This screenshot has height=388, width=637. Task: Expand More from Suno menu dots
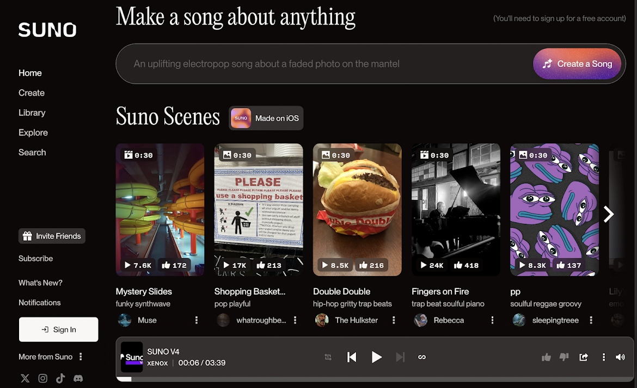81,357
